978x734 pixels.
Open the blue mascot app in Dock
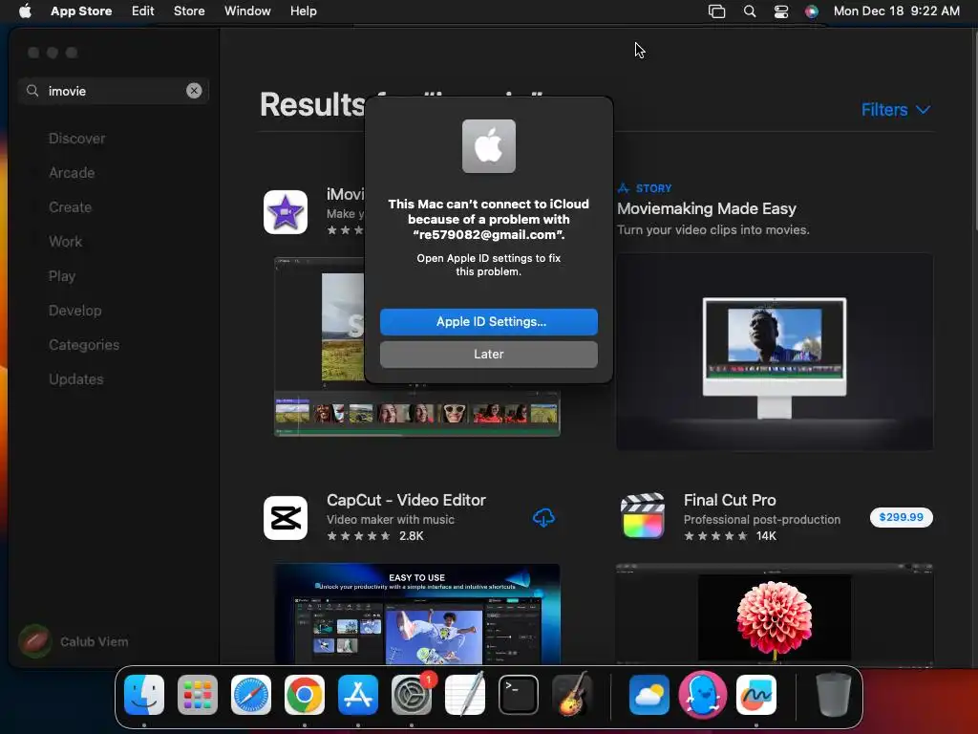(702, 695)
